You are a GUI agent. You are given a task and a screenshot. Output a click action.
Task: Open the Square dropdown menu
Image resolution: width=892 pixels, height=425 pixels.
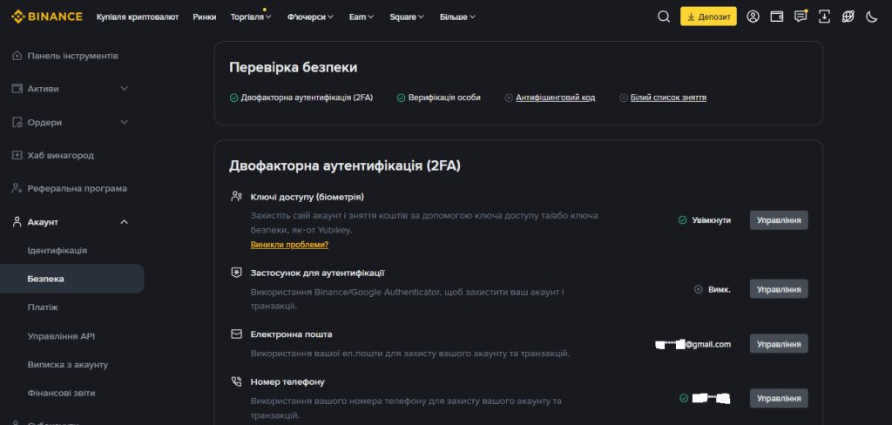pos(407,17)
